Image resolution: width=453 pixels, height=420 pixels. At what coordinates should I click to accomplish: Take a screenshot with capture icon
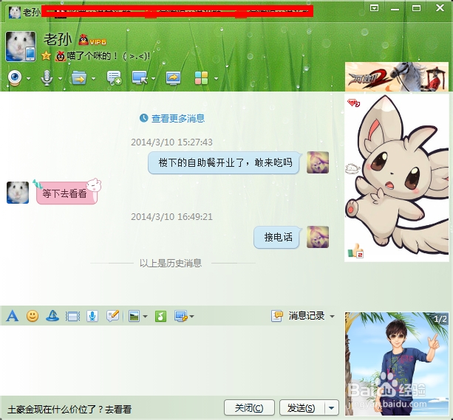click(181, 316)
